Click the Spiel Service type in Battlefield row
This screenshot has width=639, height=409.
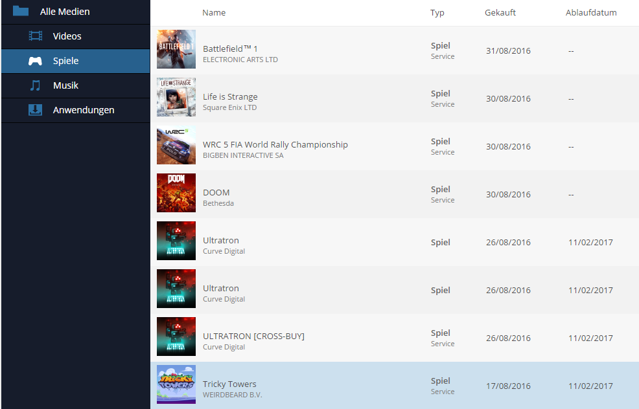tap(443, 51)
